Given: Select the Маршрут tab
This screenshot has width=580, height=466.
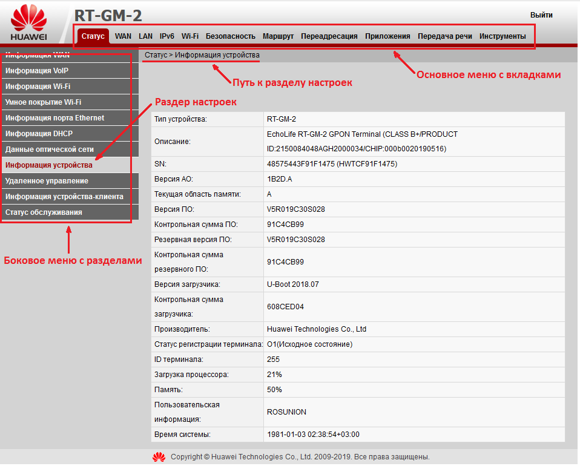Looking at the screenshot, I should pos(278,36).
